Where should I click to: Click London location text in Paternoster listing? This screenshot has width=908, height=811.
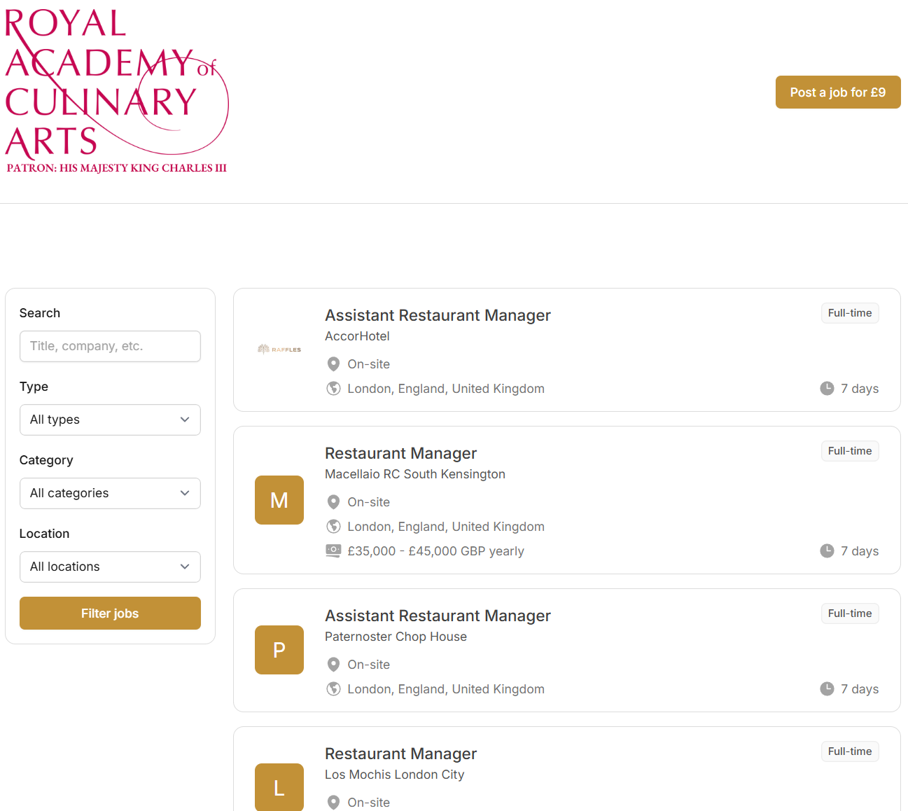pos(446,689)
